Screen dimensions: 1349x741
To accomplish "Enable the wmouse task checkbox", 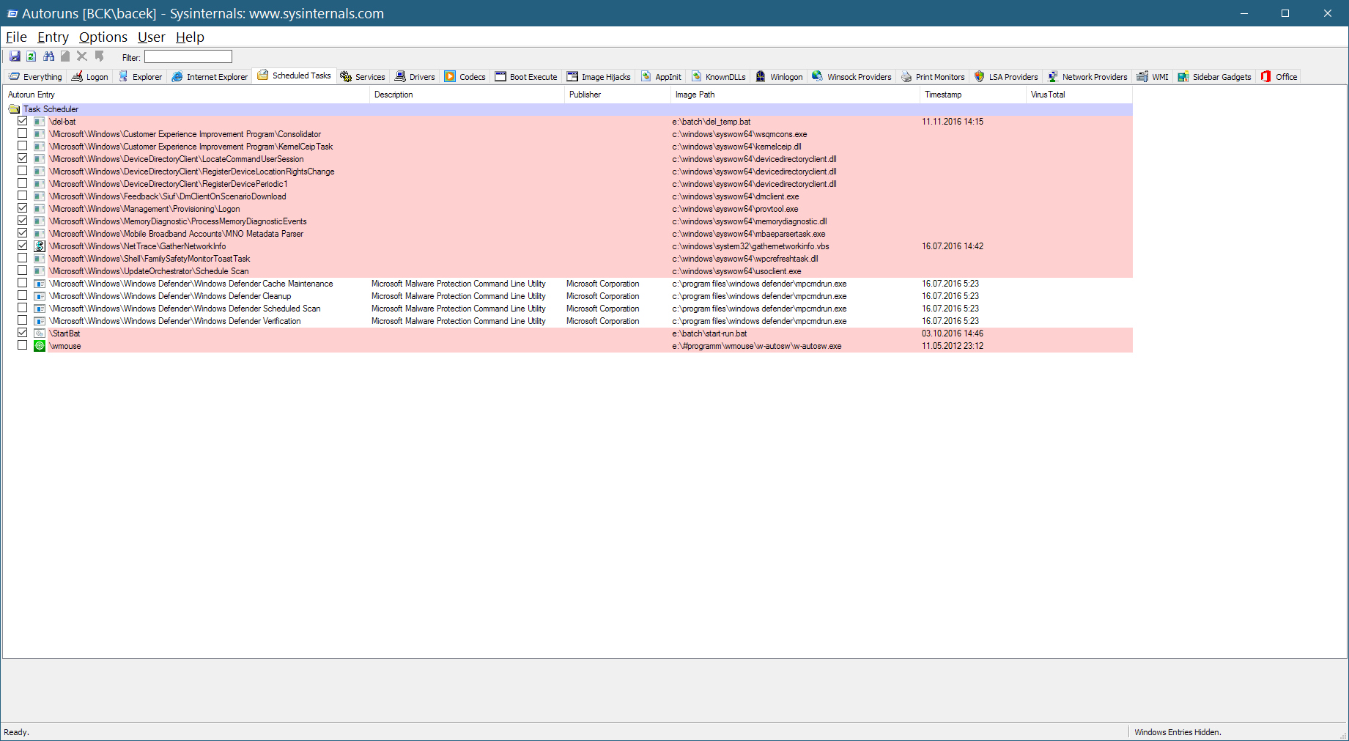I will 23,346.
